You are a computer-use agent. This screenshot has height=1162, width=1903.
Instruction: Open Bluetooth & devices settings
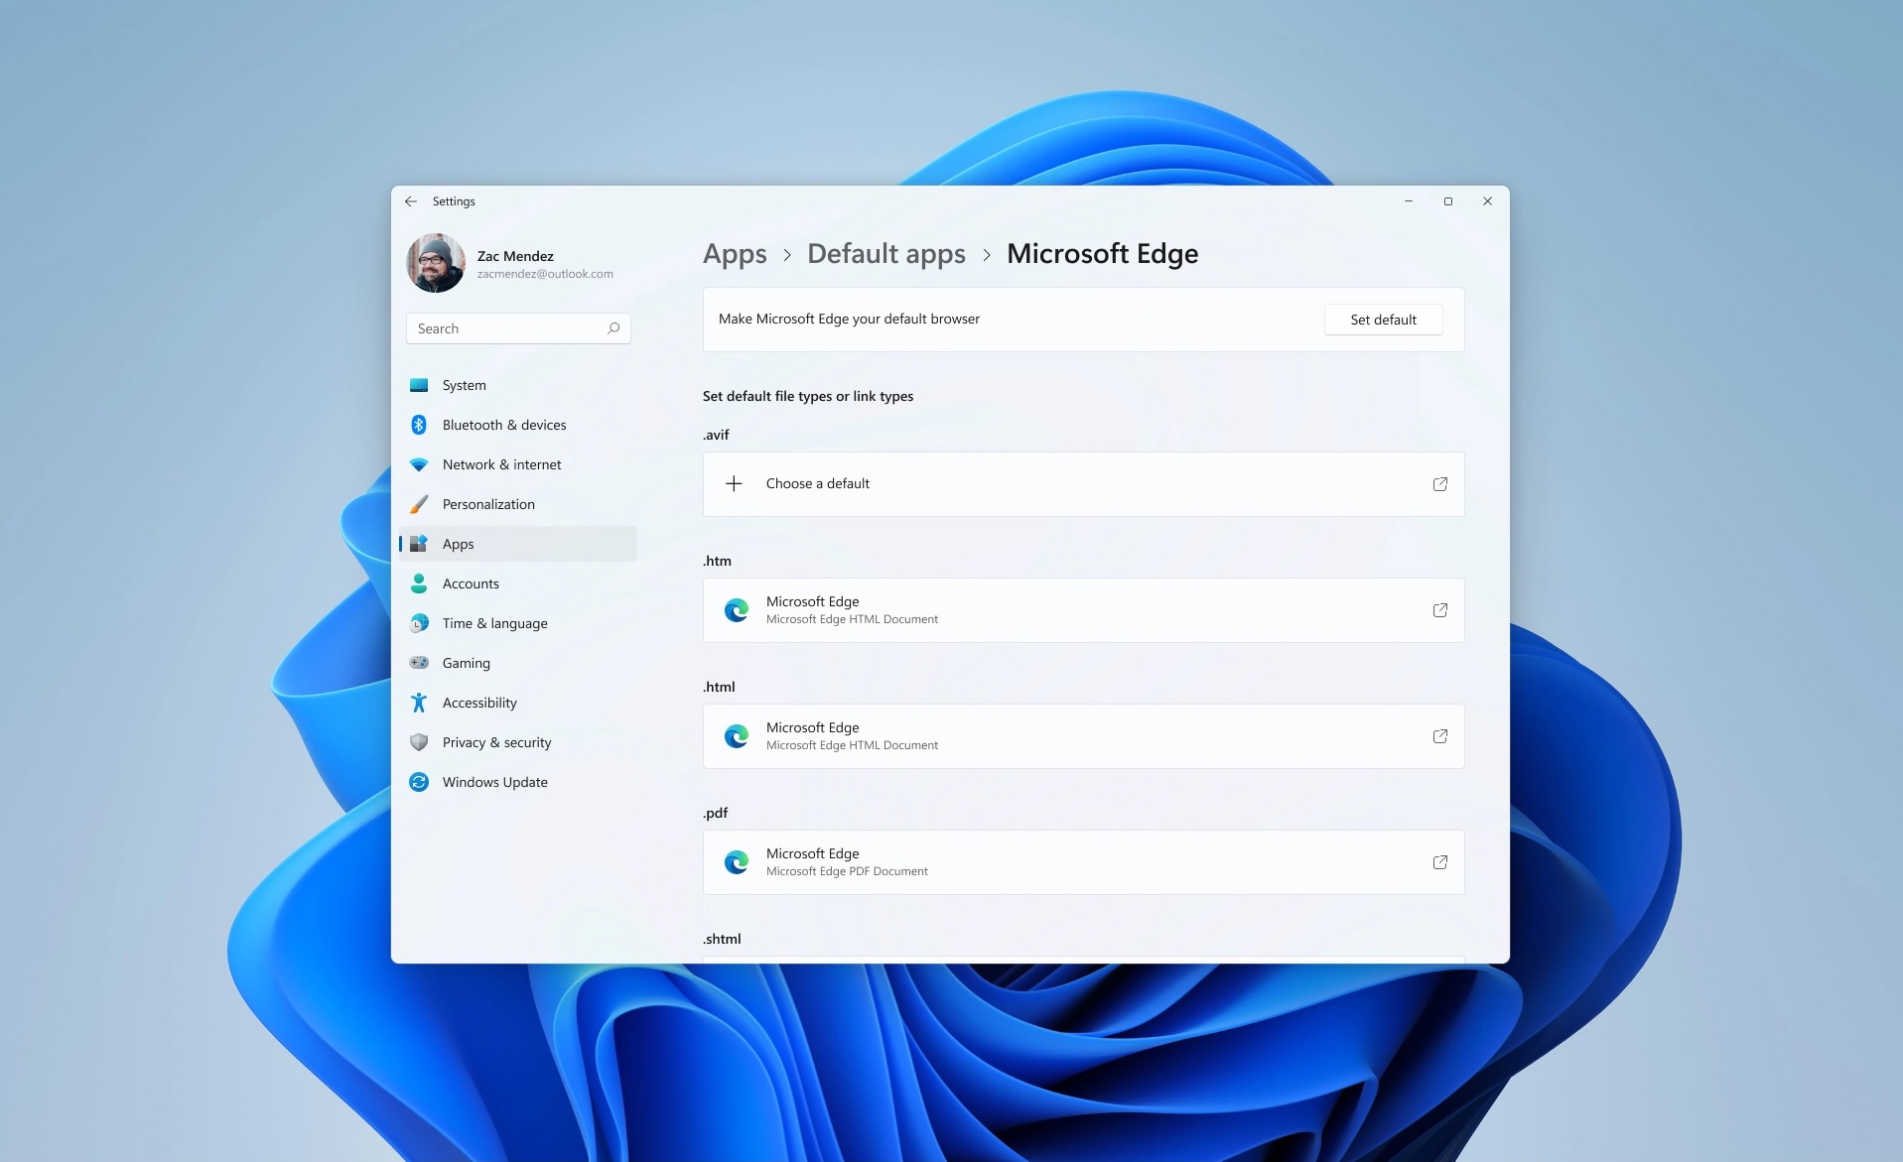[518, 425]
